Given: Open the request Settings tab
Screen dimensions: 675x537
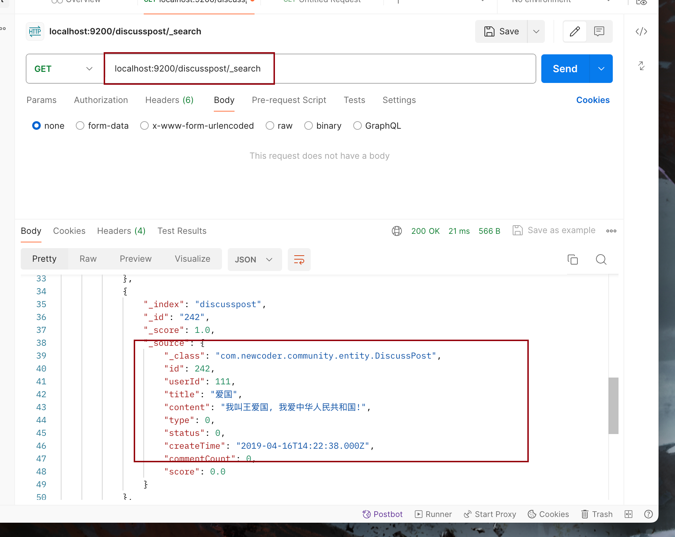Looking at the screenshot, I should (399, 100).
